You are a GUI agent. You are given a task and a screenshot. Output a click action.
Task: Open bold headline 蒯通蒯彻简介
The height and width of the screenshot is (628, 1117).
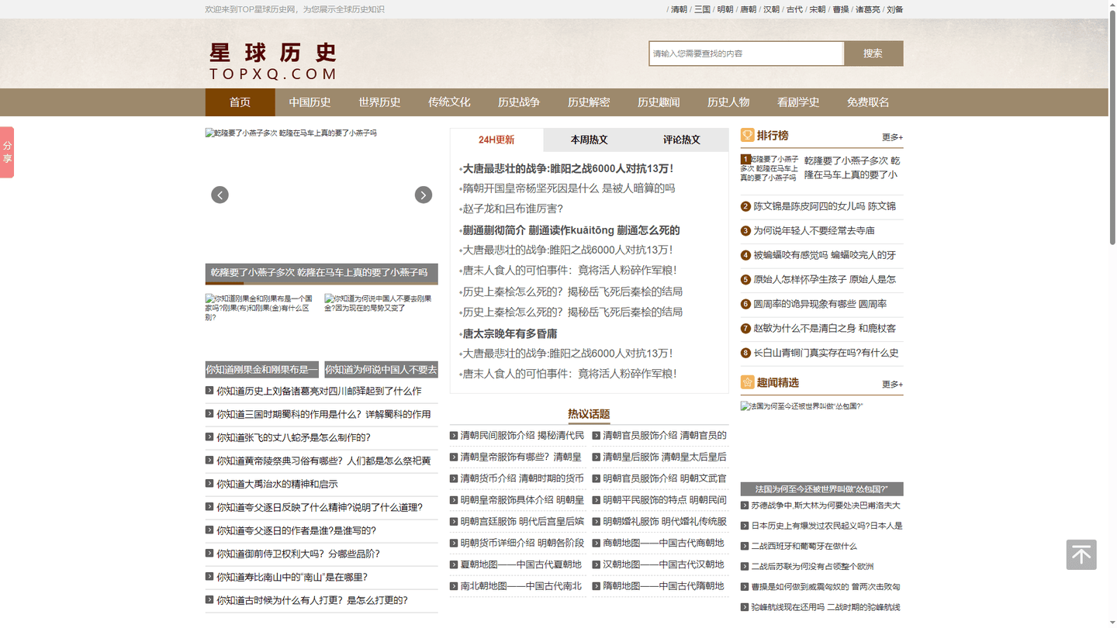[571, 230]
